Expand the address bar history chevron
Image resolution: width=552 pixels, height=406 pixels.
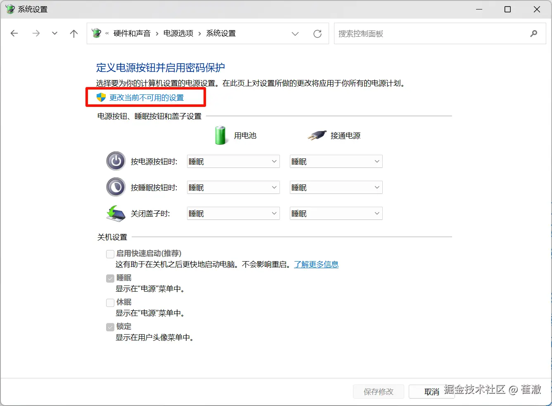pyautogui.click(x=295, y=33)
